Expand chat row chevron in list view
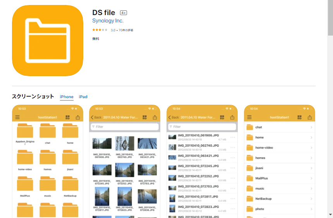 (x=311, y=127)
